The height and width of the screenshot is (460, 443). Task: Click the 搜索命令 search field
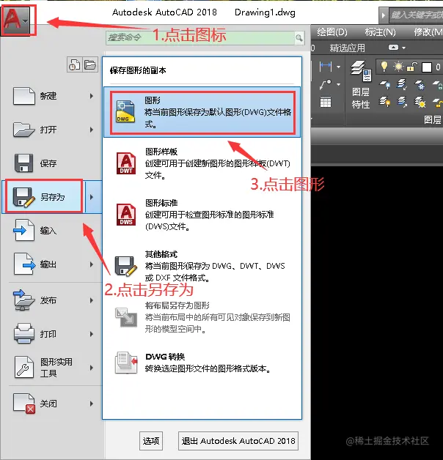(201, 38)
